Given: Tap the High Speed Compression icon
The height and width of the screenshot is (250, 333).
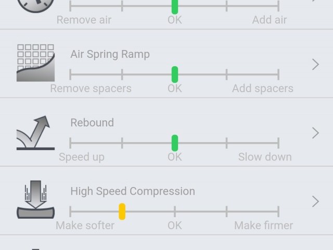Looking at the screenshot, I should 35,201.
